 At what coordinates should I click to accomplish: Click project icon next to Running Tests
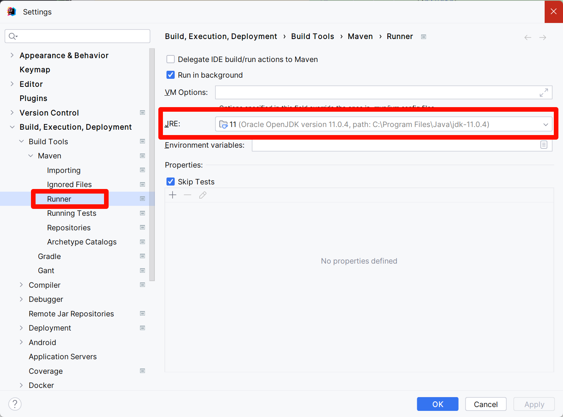click(x=143, y=213)
